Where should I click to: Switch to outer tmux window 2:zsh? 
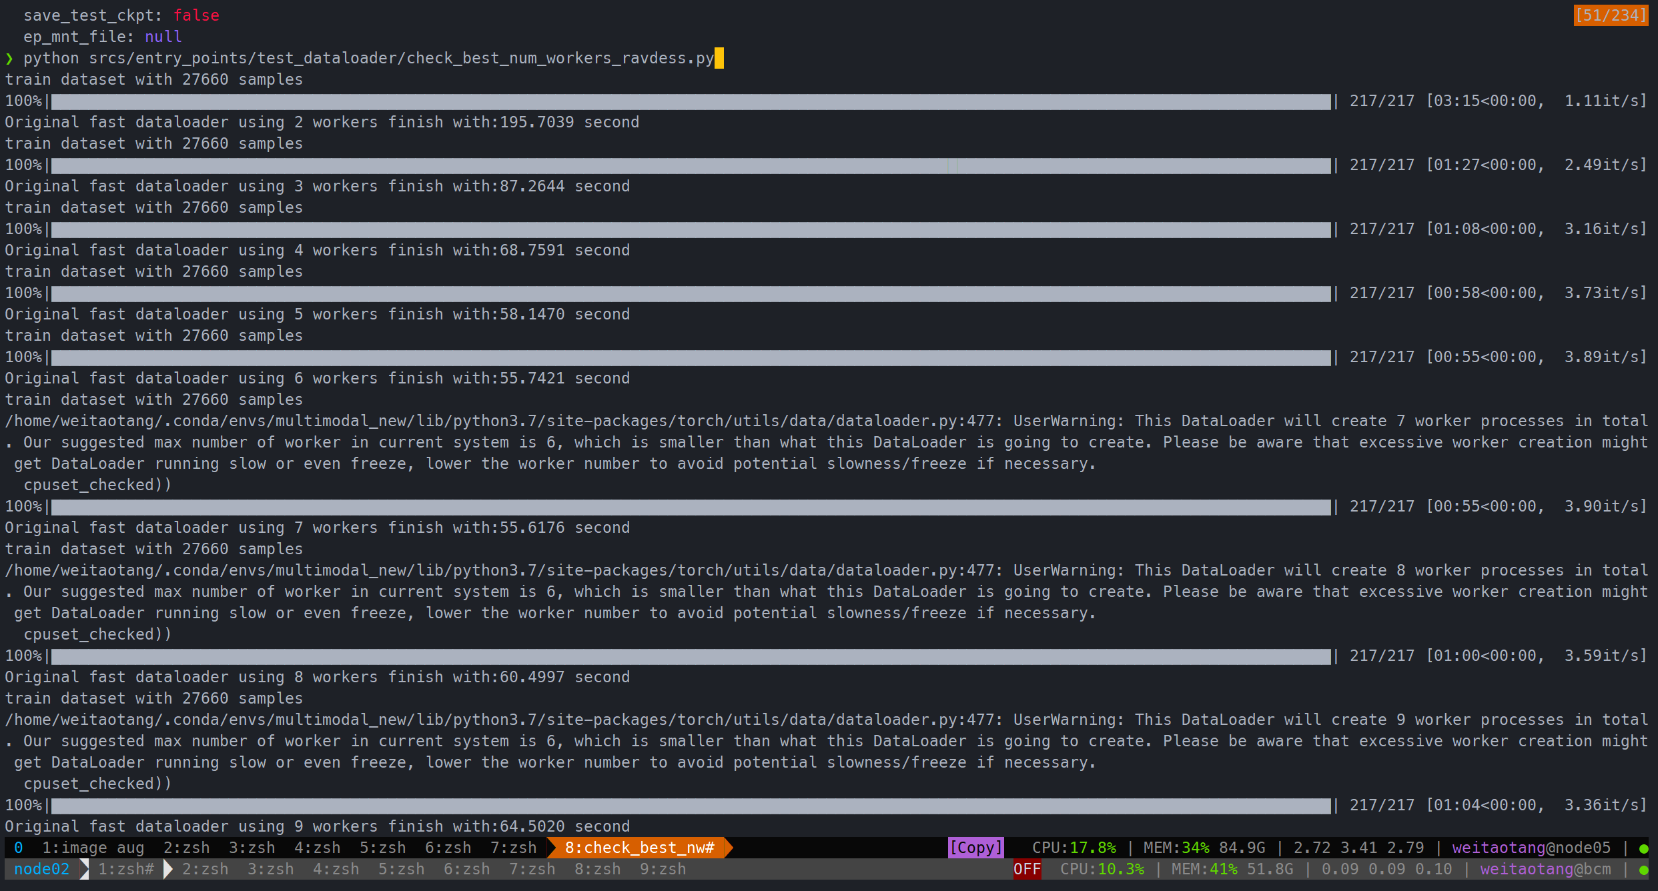(205, 869)
